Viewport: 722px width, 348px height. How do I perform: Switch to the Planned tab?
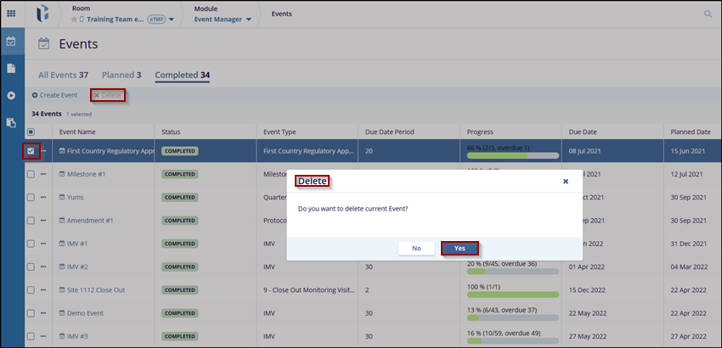click(x=121, y=75)
